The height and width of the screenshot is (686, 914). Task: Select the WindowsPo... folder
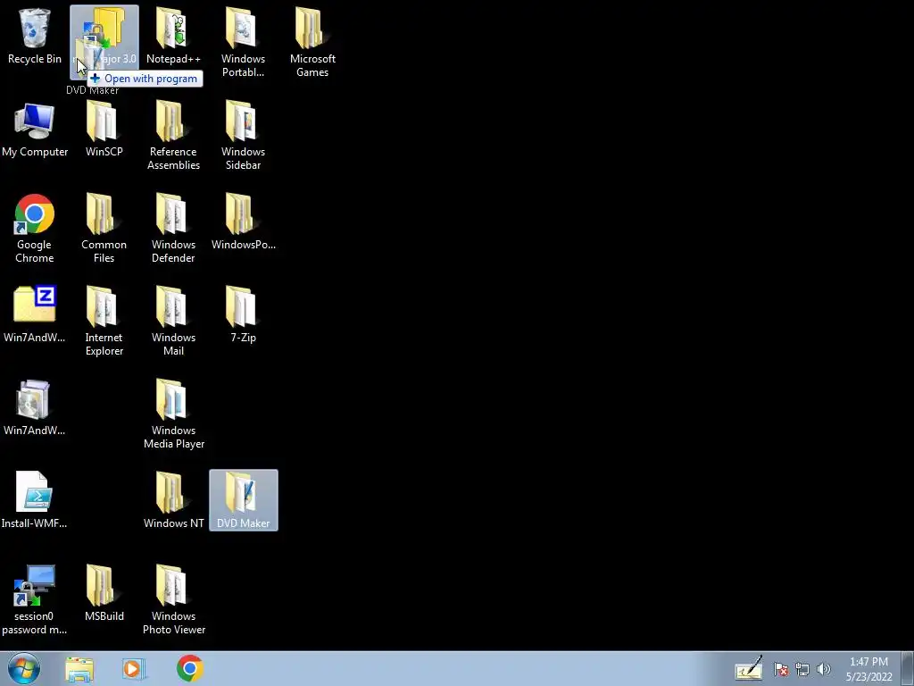click(x=243, y=222)
